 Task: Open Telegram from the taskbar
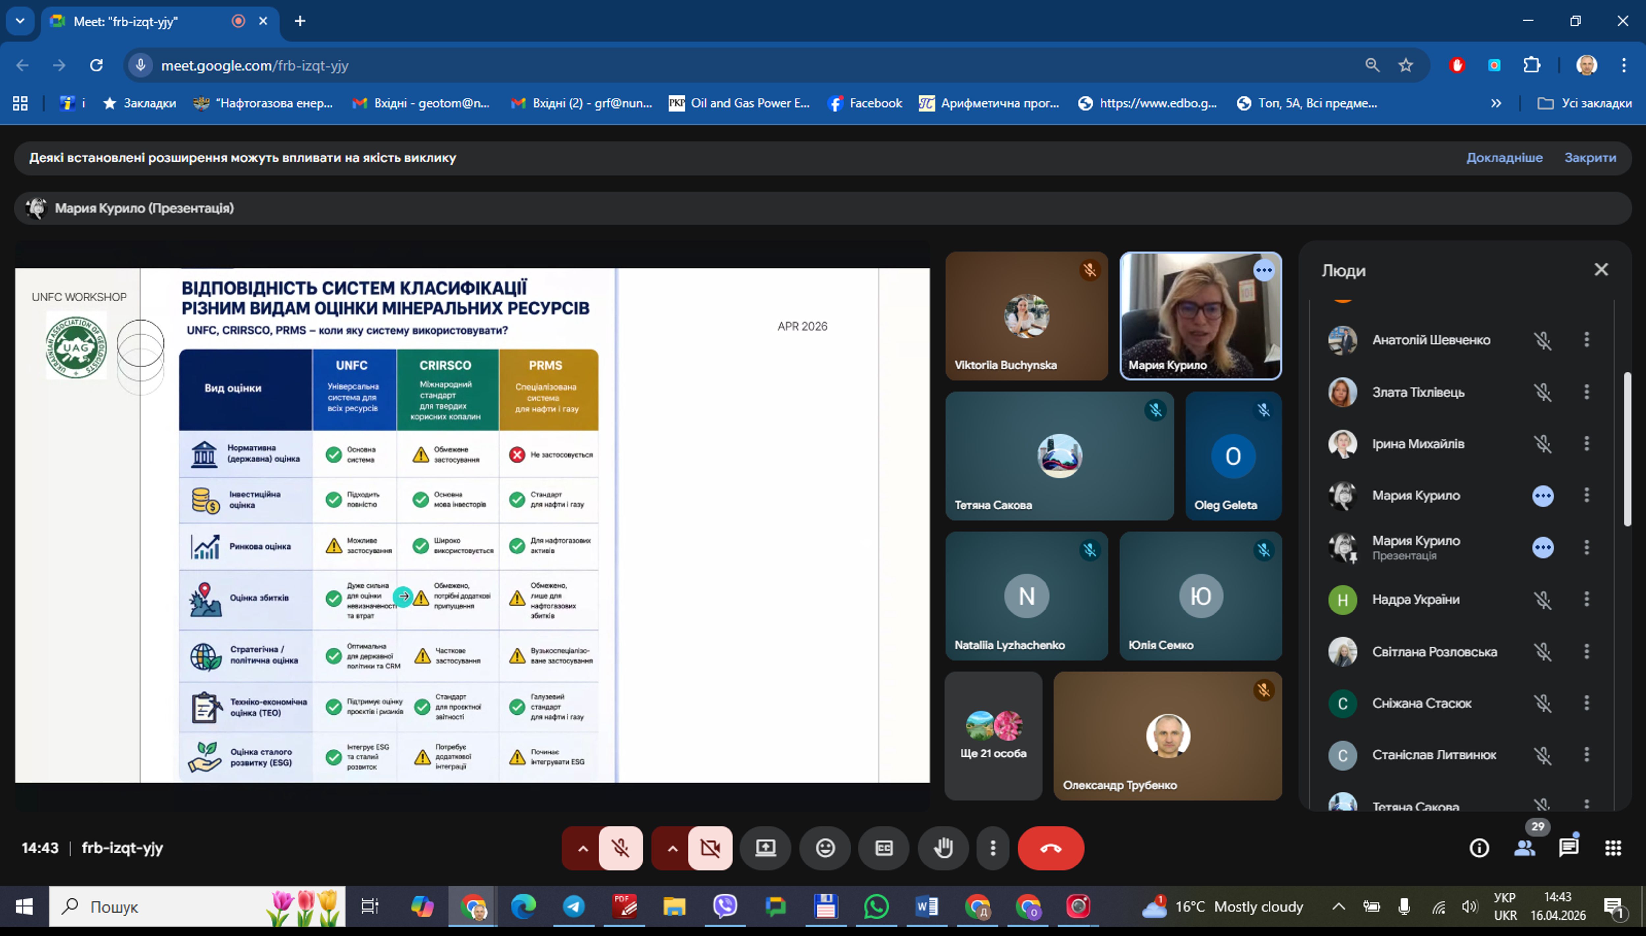point(574,907)
